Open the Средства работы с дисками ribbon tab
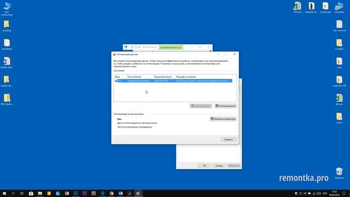Screen dimensions: 350x197 click(x=171, y=47)
